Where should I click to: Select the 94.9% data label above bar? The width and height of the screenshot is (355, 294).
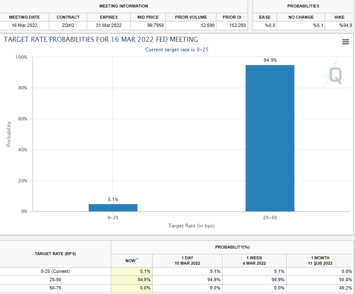[270, 60]
